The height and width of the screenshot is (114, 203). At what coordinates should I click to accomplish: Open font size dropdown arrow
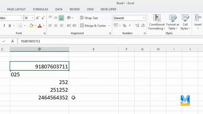pyautogui.click(x=33, y=18)
